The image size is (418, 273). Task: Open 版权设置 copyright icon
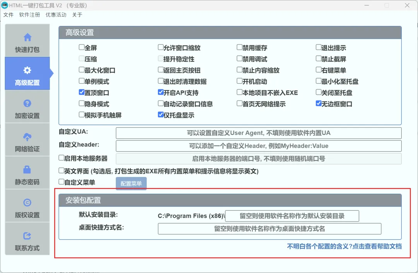click(x=27, y=203)
